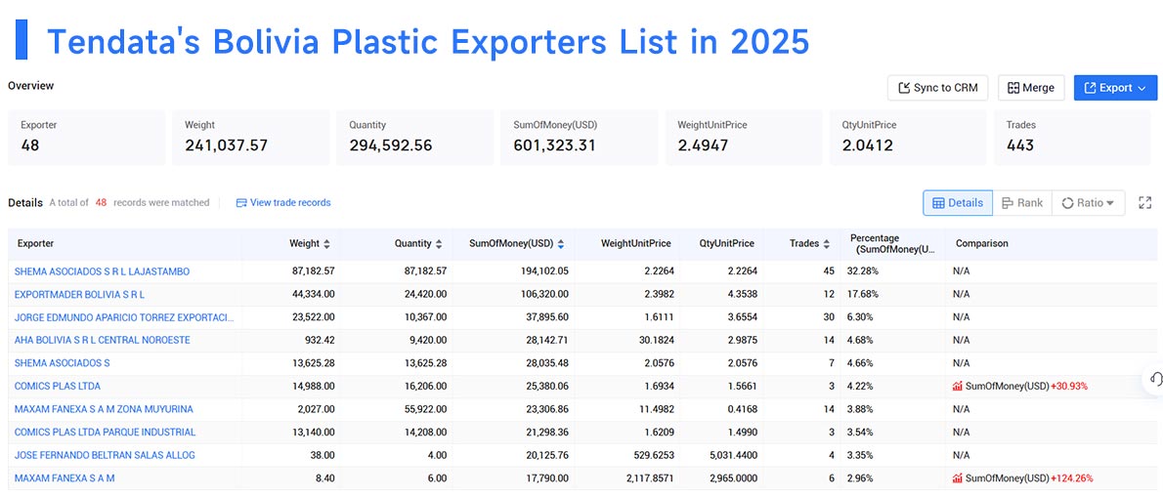
Task: Select the QtyUnitPrice overview value 2.0412
Action: click(867, 146)
